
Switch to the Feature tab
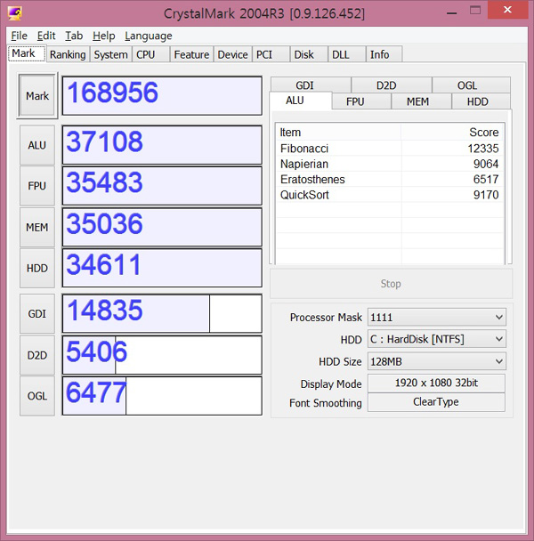(191, 54)
